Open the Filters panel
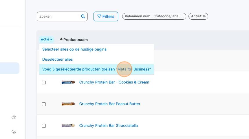Screen dimensions: 249x139 pyautogui.click(x=106, y=16)
